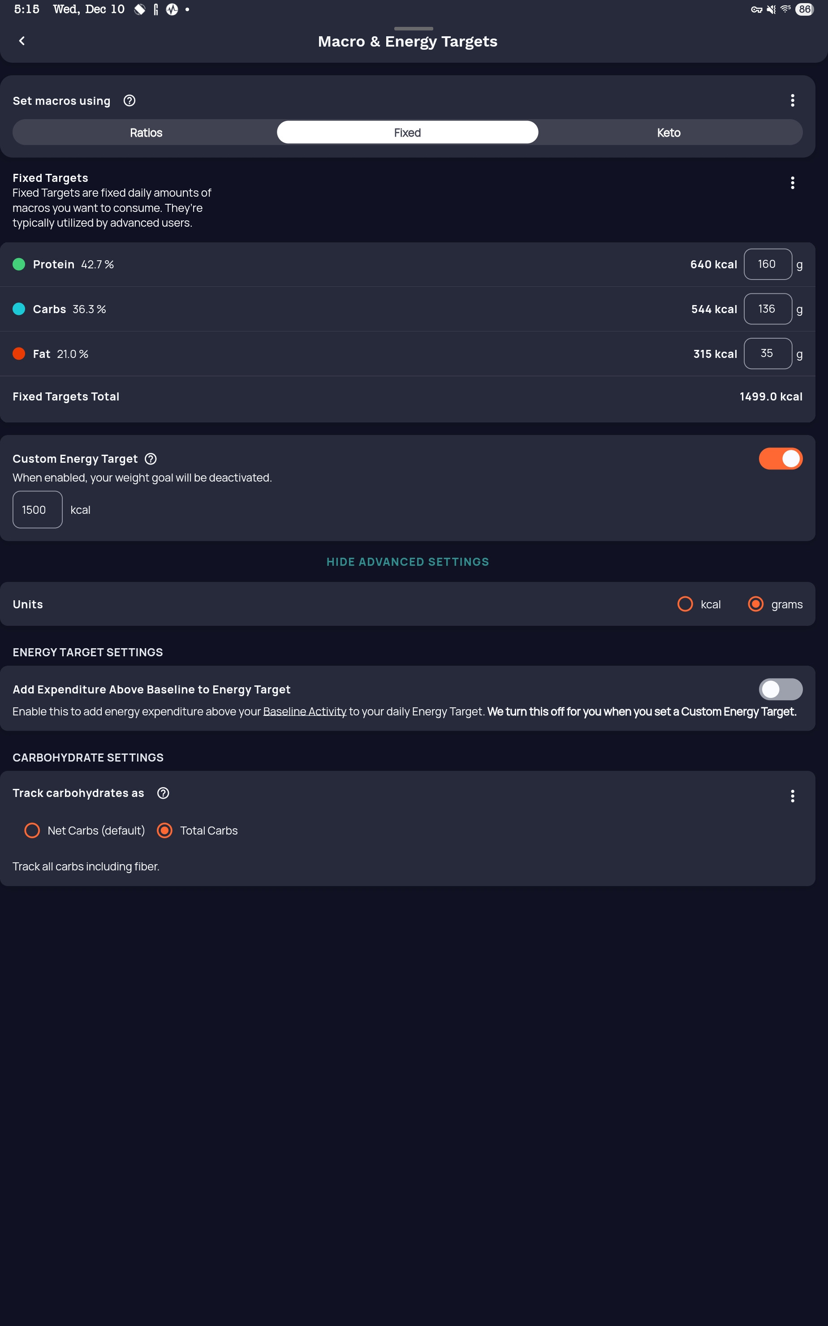The width and height of the screenshot is (828, 1326).
Task: Tap the cyan Carbs color dot
Action: (x=19, y=310)
